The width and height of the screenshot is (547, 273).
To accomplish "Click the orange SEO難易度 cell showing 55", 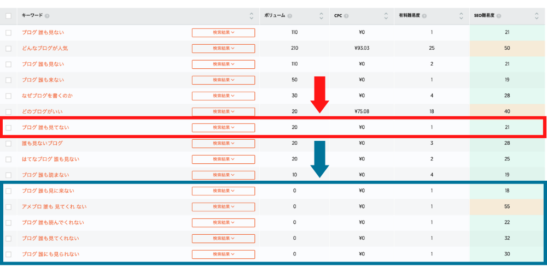I will 507,207.
